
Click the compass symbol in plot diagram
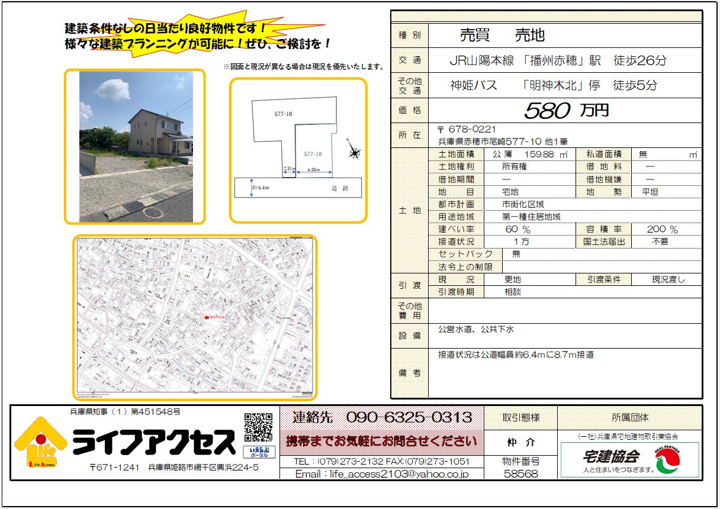click(x=353, y=153)
